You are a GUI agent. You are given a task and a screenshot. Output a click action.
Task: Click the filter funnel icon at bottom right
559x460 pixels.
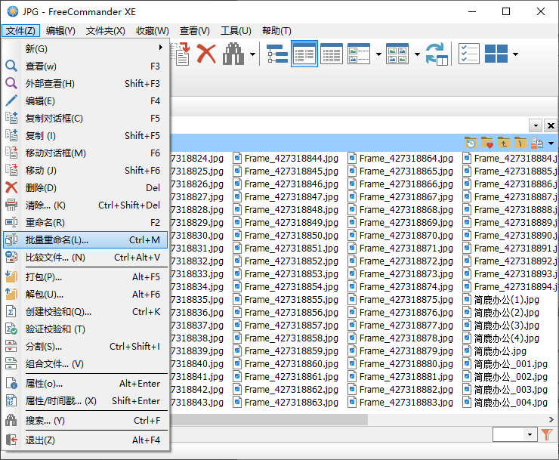548,434
